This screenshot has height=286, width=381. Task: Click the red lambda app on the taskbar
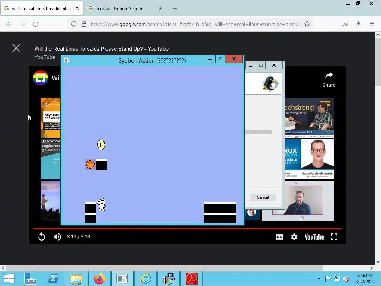[x=192, y=279]
